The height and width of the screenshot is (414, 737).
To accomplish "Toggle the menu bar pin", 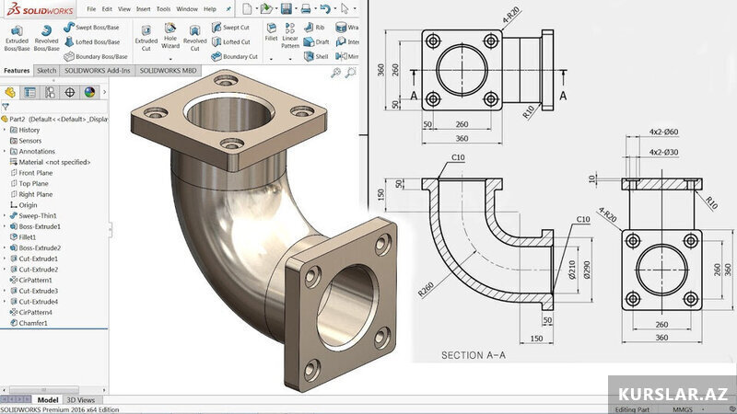I will 228,9.
